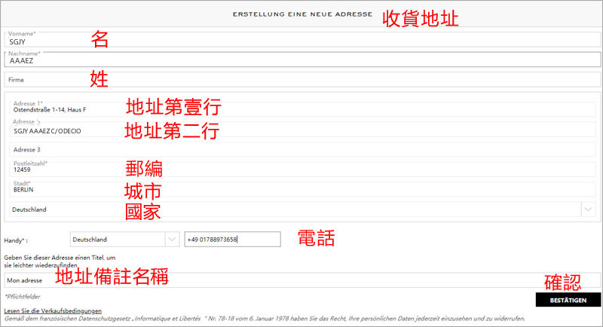This screenshot has height=327, width=603.
Task: Open the country dropdown showing Deutschland in address box
Action: tap(302, 209)
